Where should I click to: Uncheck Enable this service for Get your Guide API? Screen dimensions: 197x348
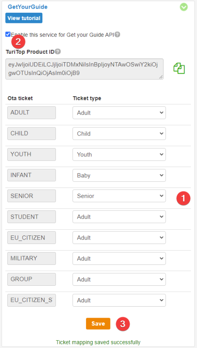(8, 34)
